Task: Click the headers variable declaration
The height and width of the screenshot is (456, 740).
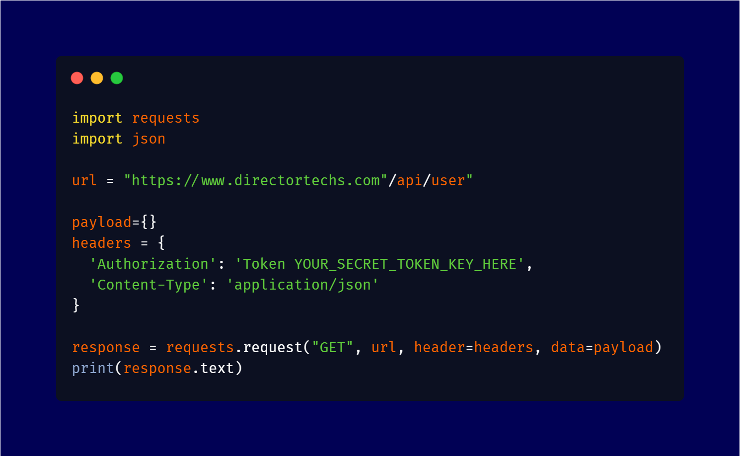Action: pyautogui.click(x=102, y=243)
